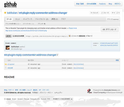Click the README file icon
This screenshot has width=124, height=107.
(x=6, y=68)
